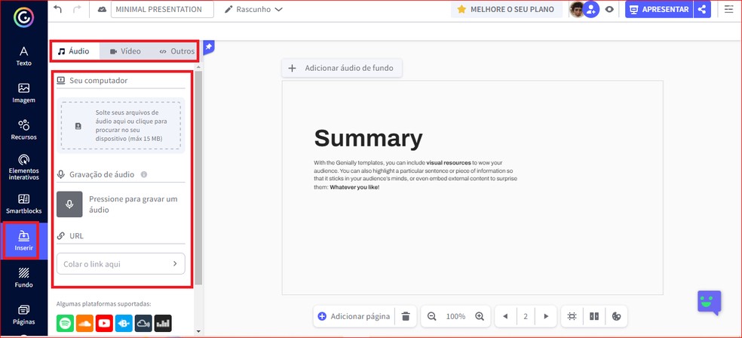Viewport: 742px width, 338px height.
Task: Click the page comparison columns icon
Action: pos(594,316)
